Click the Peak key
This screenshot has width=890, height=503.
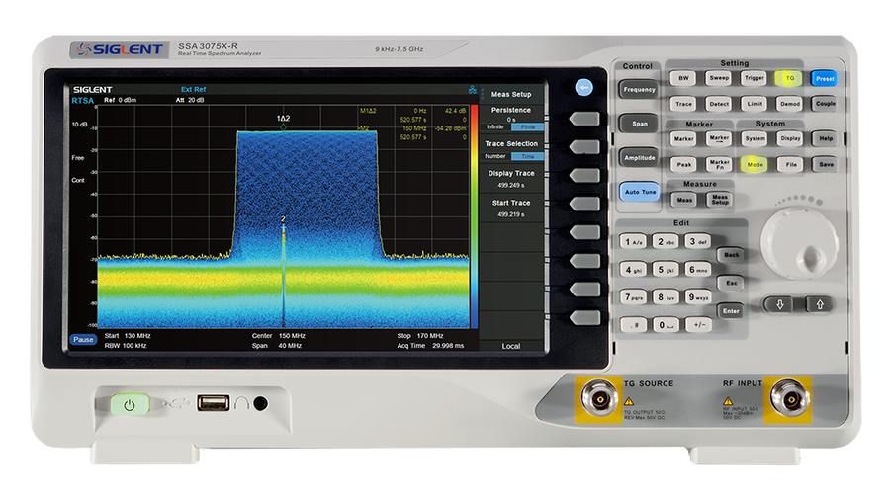pyautogui.click(x=683, y=164)
